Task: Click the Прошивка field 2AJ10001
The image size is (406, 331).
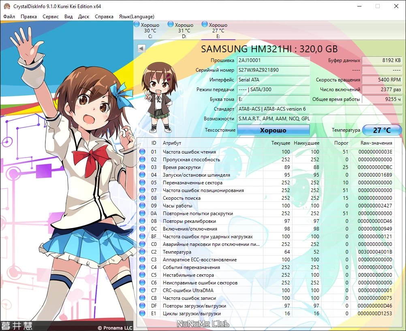Action: coord(274,60)
